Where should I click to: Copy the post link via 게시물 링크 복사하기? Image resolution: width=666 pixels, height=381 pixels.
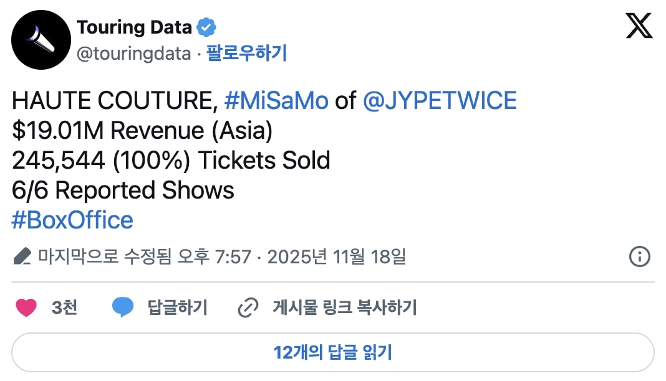pyautogui.click(x=344, y=308)
